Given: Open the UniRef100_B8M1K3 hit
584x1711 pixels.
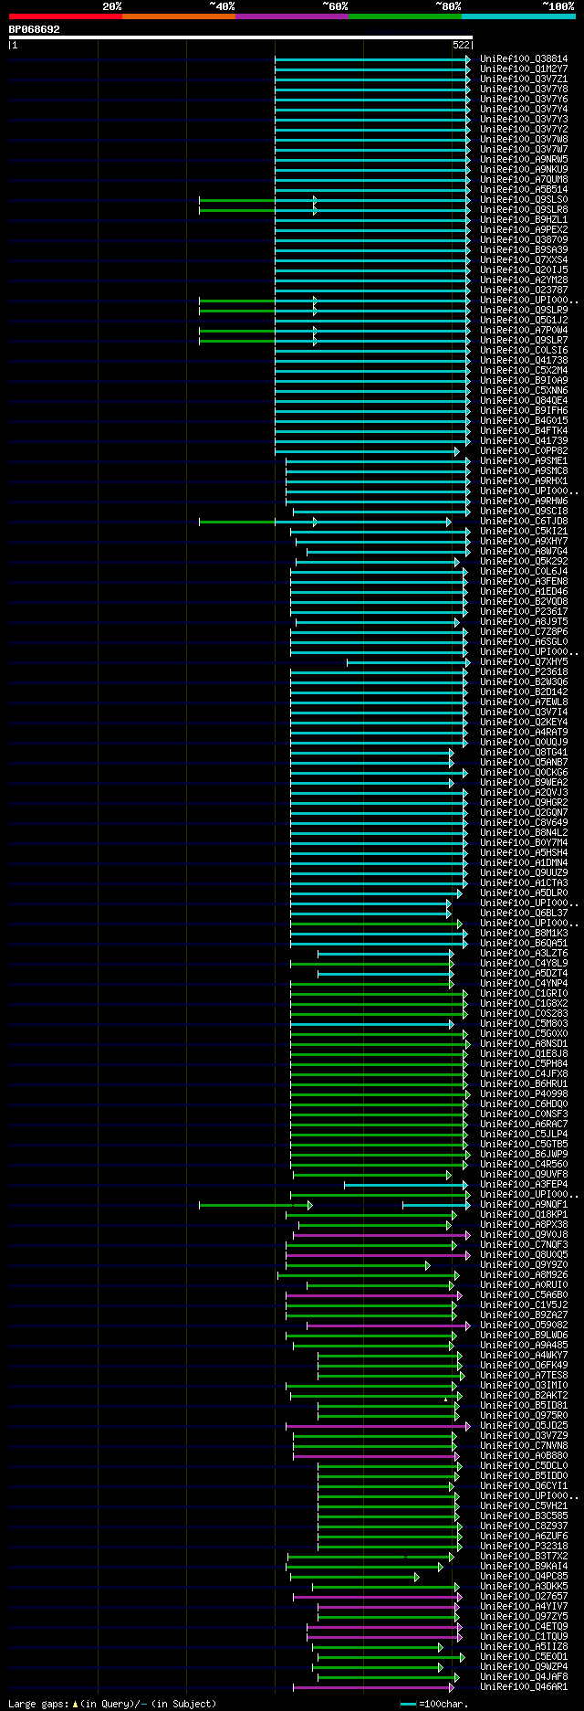Looking at the screenshot, I should (x=524, y=934).
